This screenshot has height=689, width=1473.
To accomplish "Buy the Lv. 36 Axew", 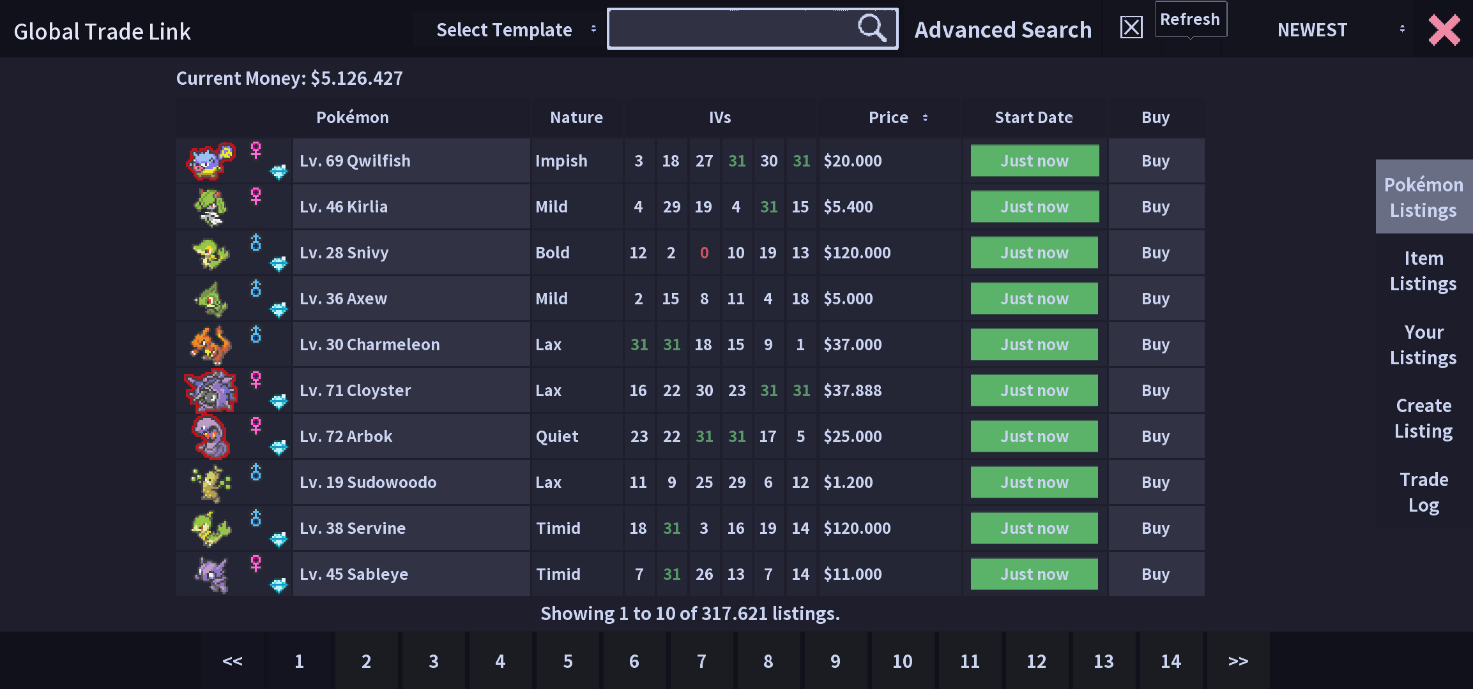I will [x=1156, y=299].
